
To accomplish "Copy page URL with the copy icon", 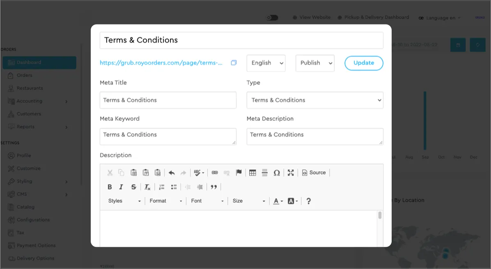I will tap(234, 63).
